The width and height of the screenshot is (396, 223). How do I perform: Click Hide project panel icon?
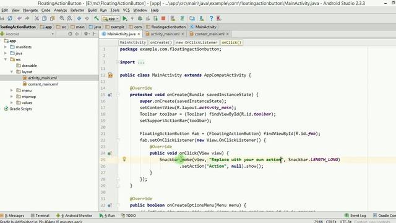tap(95, 34)
